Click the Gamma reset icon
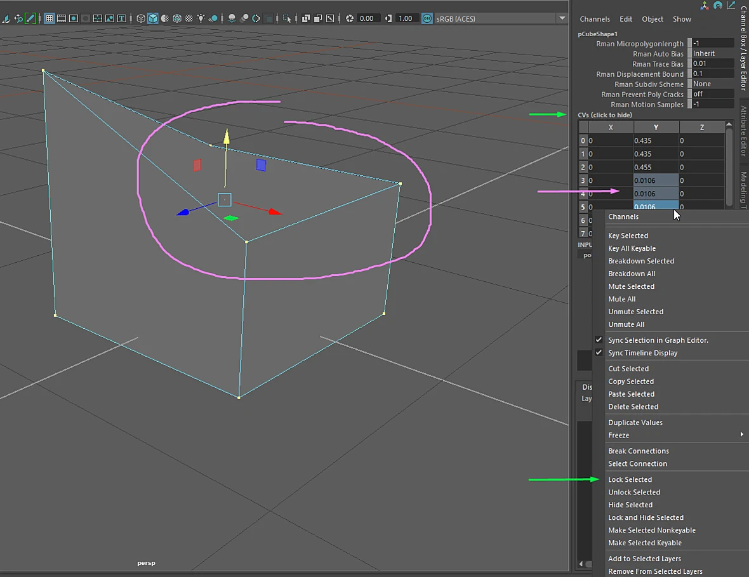 tap(388, 18)
